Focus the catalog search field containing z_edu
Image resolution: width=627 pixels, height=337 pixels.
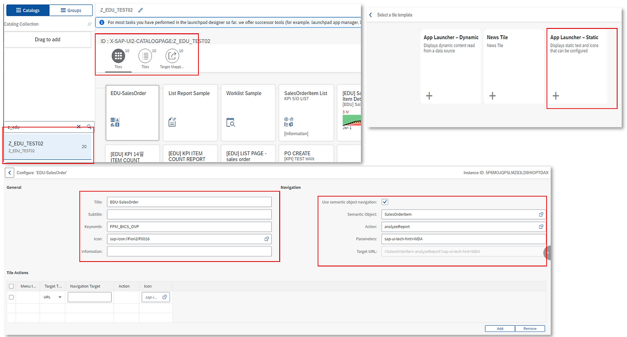tap(39, 127)
